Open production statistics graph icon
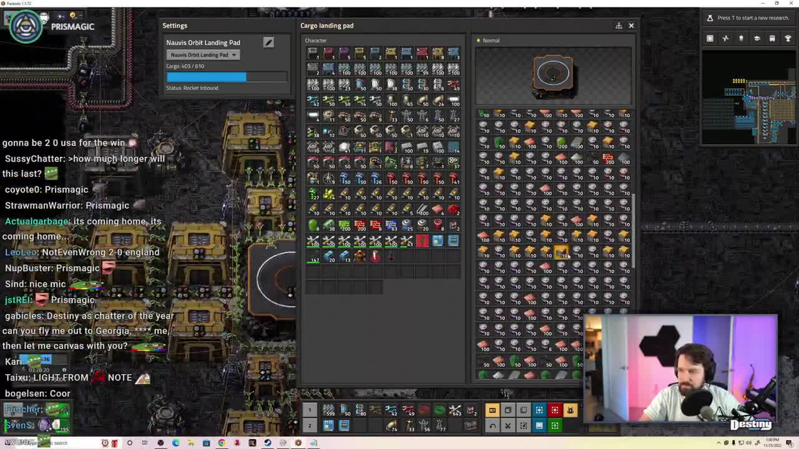This screenshot has width=799, height=449. pos(725,39)
